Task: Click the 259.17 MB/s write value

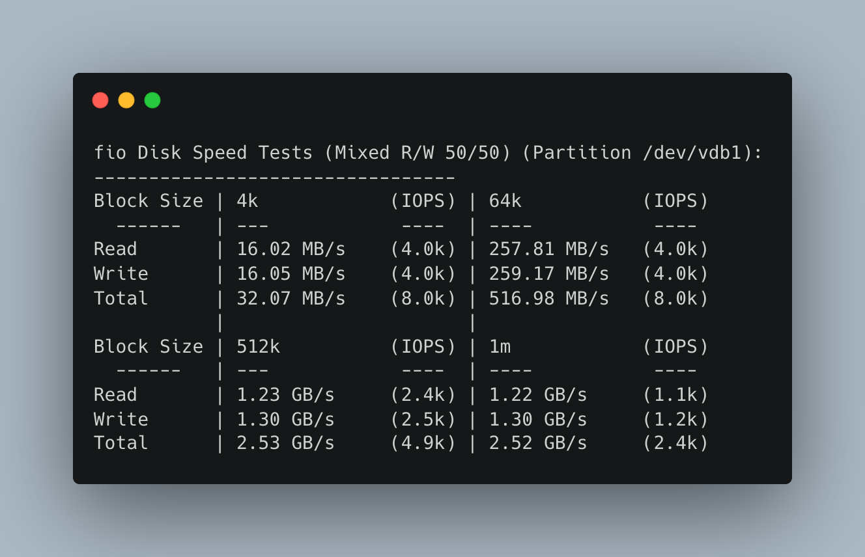Action: point(549,274)
